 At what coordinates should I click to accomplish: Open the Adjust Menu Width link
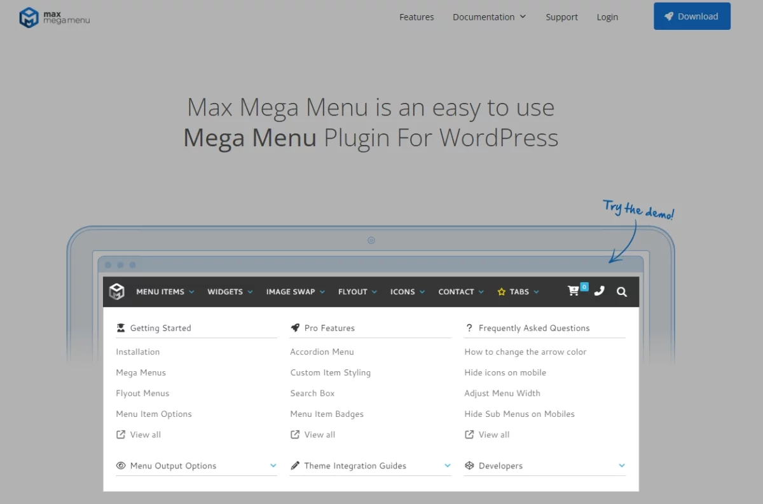point(502,393)
